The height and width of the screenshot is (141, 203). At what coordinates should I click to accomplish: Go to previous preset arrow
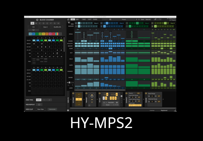[x=137, y=20]
